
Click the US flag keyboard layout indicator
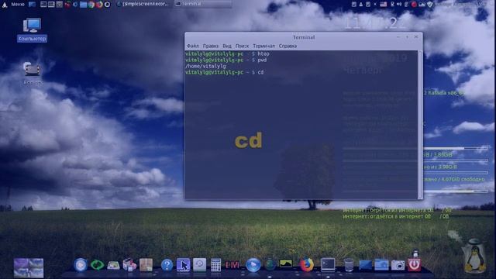point(384,4)
